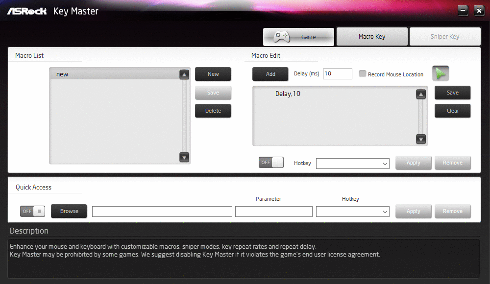Image resolution: width=490 pixels, height=284 pixels.
Task: Switch to the Macro Key tab
Action: click(x=372, y=37)
